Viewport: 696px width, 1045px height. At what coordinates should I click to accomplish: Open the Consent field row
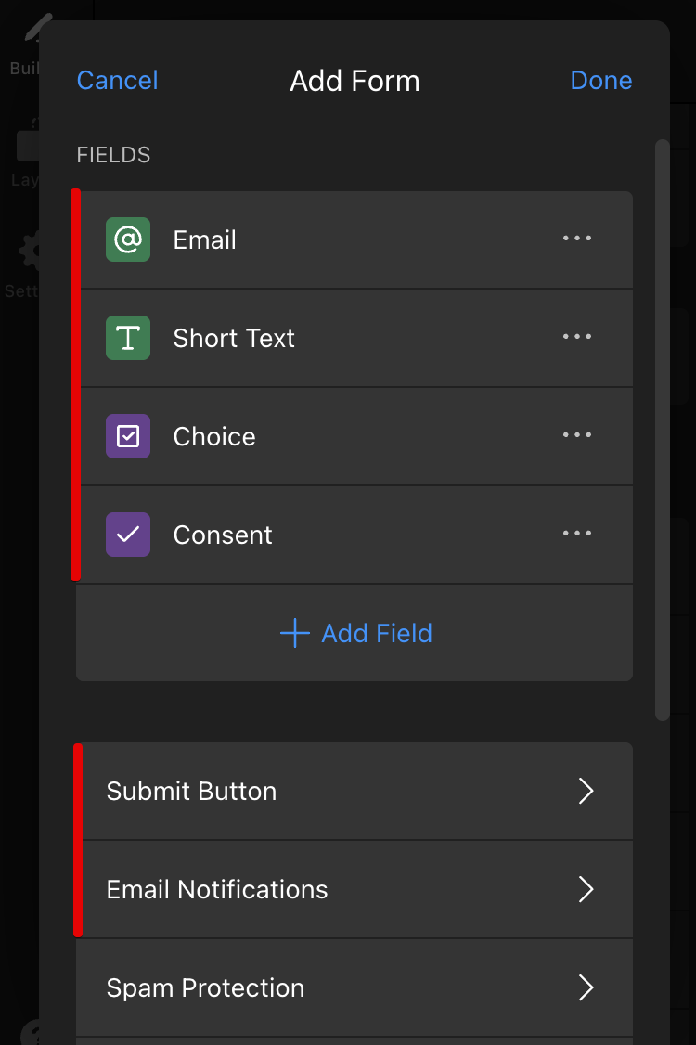coord(354,535)
